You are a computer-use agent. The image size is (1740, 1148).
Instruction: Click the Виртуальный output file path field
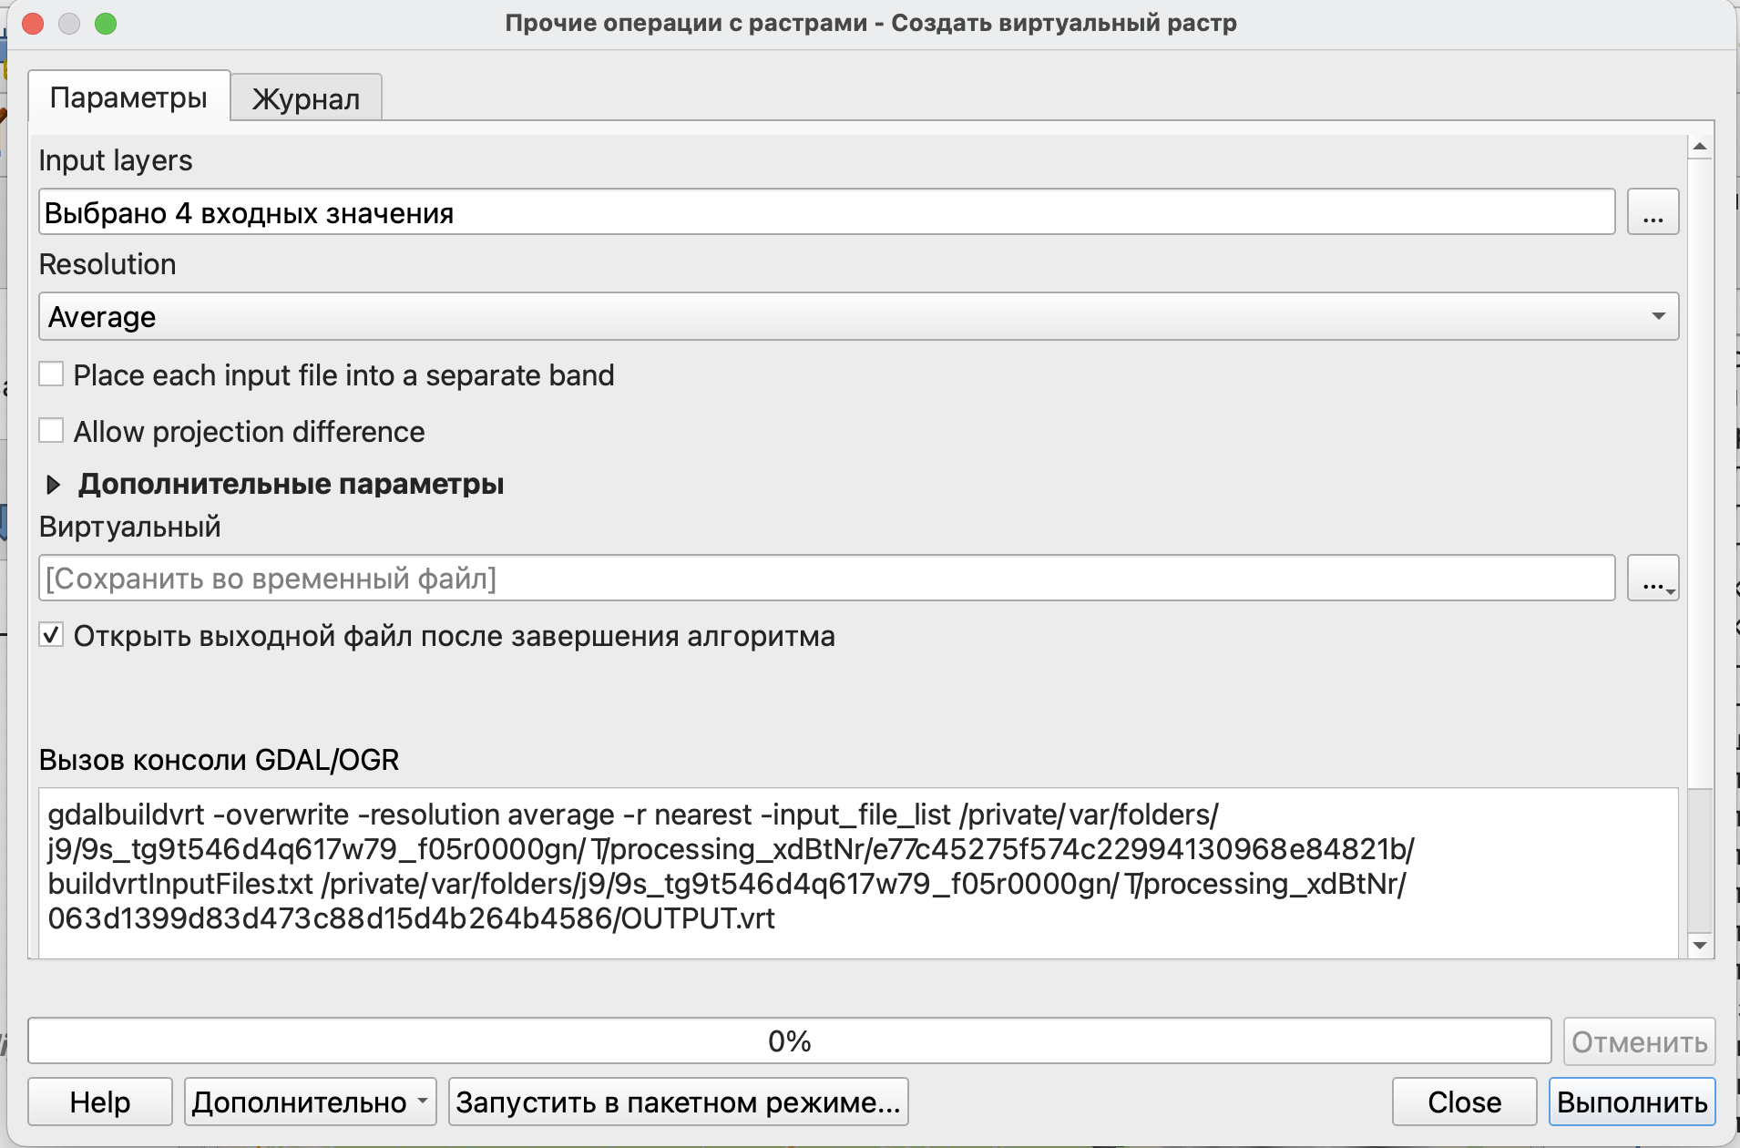pyautogui.click(x=825, y=579)
